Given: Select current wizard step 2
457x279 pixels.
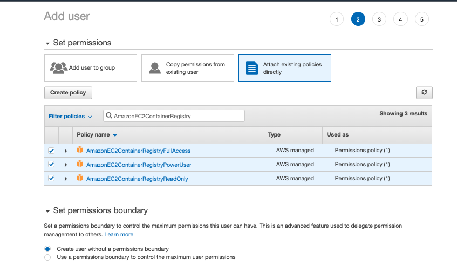Looking at the screenshot, I should [x=358, y=19].
